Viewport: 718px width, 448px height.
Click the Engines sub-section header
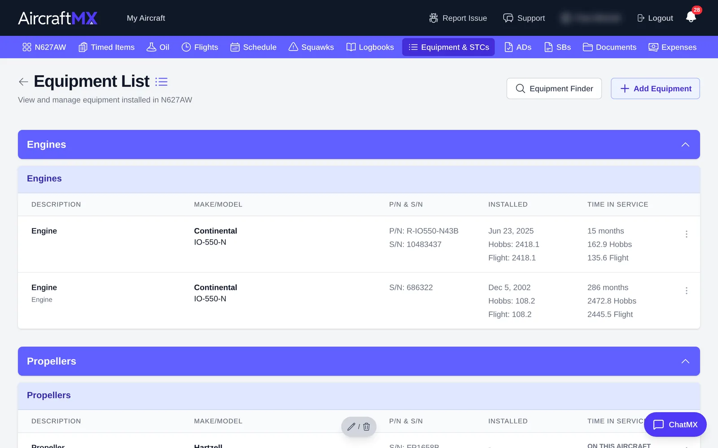coord(359,179)
